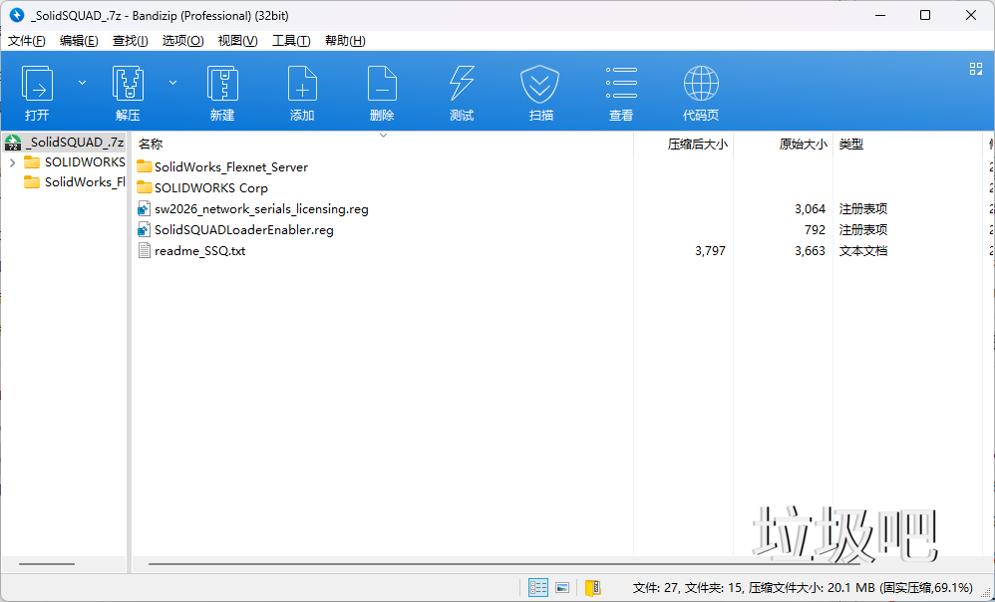Sort by 原始大小 column header
The image size is (995, 602).
pyautogui.click(x=802, y=145)
